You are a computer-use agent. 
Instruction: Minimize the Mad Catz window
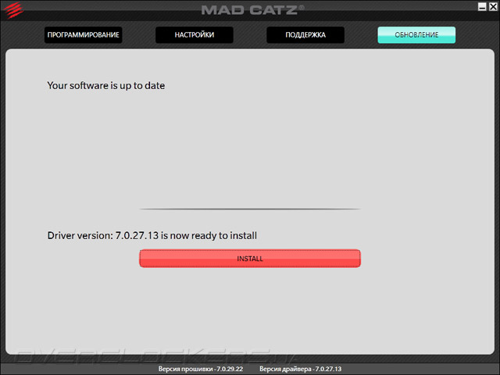pyautogui.click(x=482, y=7)
